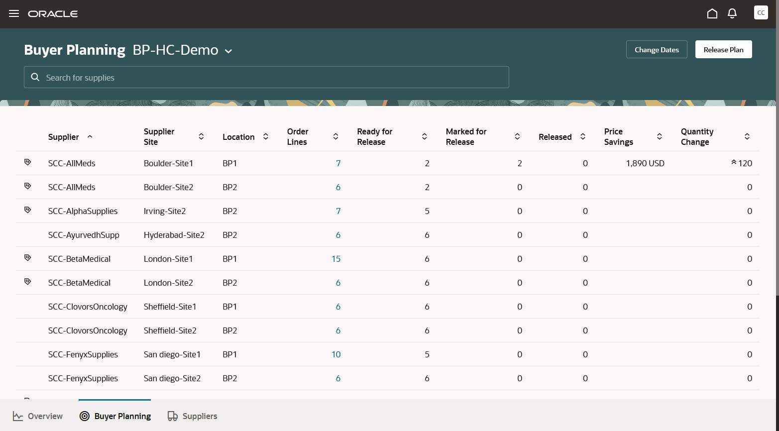Select SCC-FenyxSupplies name in San diego-Site1 row
This screenshot has width=779, height=431.
pyautogui.click(x=83, y=354)
